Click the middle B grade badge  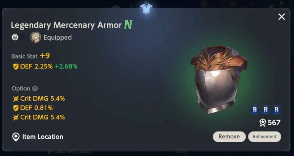(266, 110)
